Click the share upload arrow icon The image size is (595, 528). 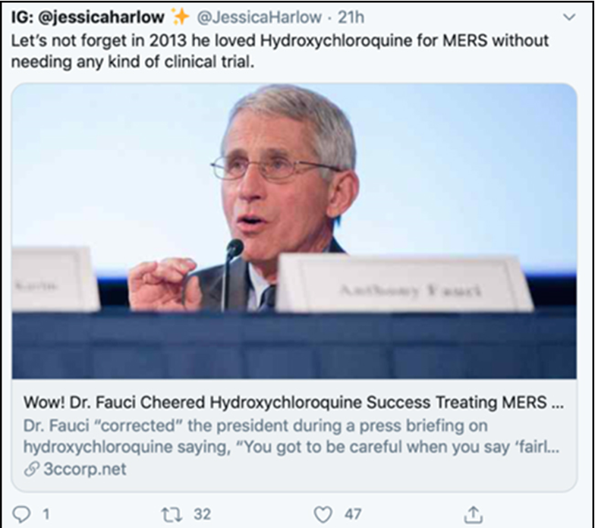click(x=473, y=514)
